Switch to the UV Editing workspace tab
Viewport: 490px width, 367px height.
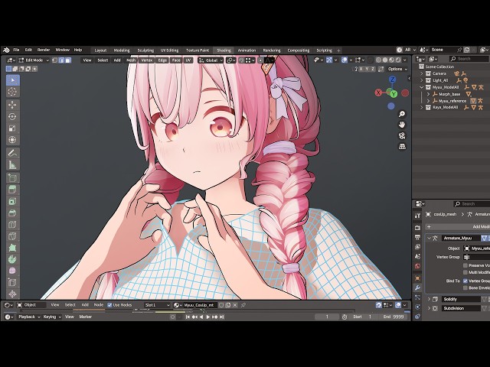tap(169, 50)
